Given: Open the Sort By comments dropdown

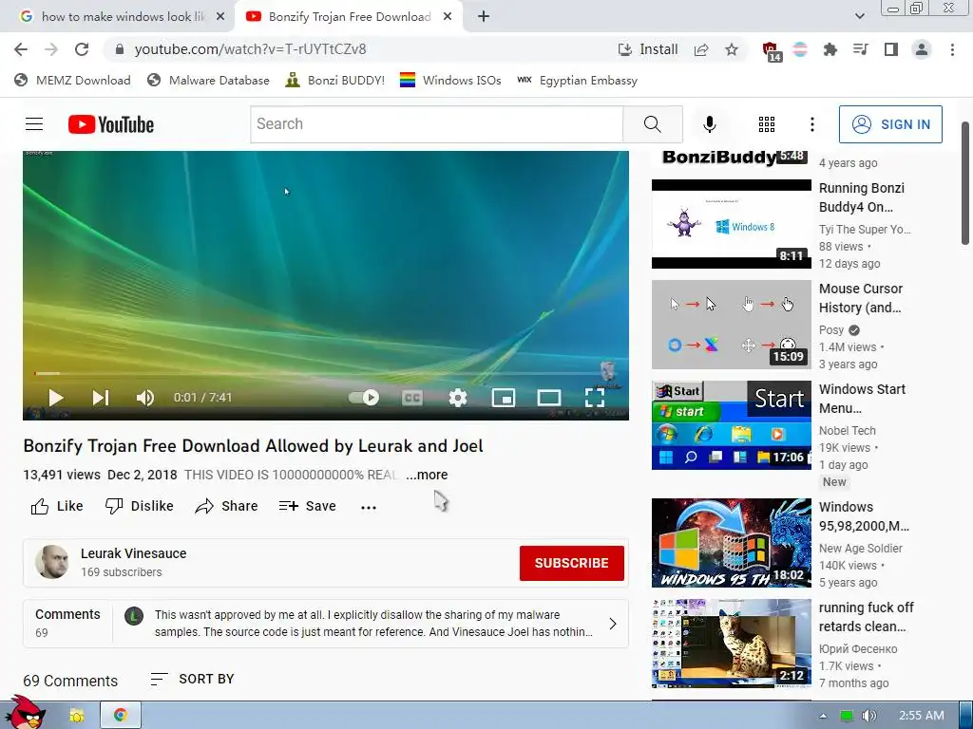Looking at the screenshot, I should 192,680.
